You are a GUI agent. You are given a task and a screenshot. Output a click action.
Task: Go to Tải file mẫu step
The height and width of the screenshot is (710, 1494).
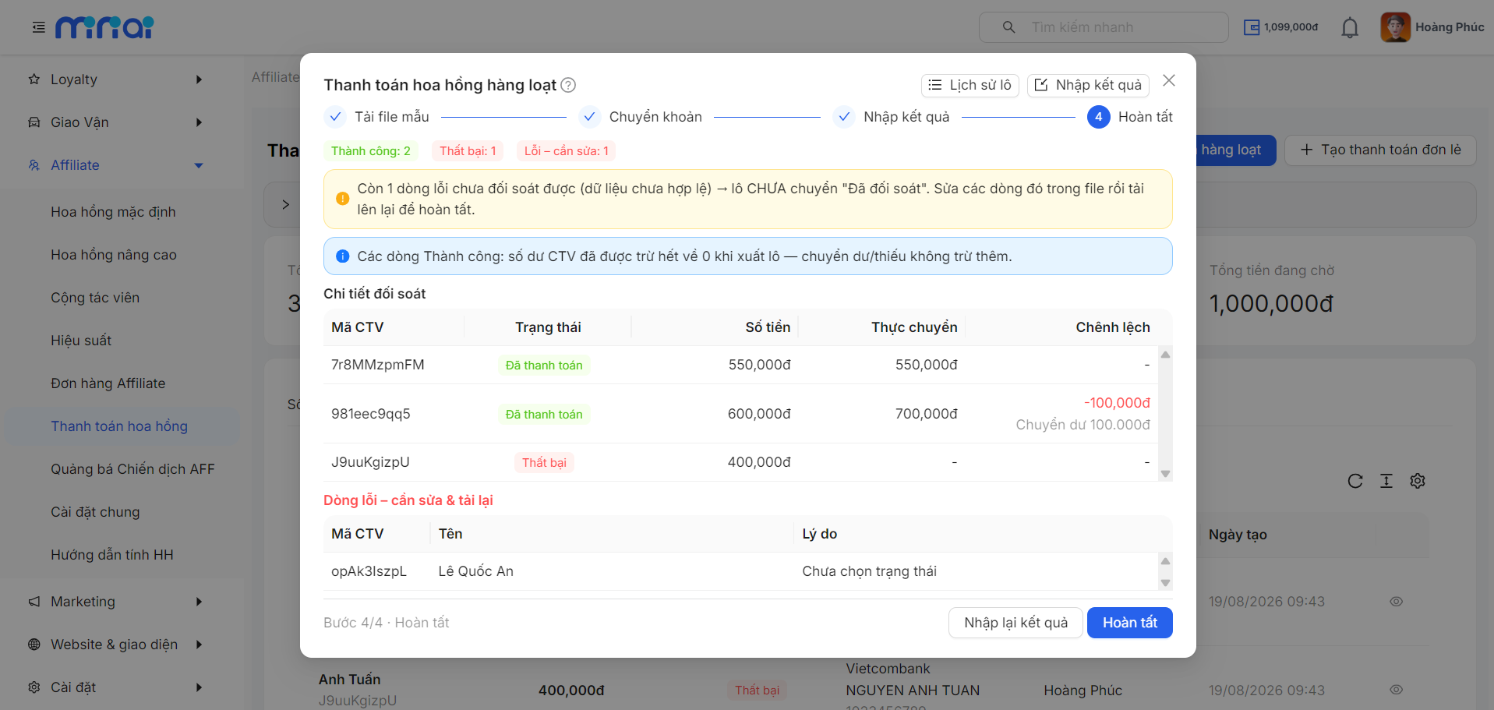376,117
